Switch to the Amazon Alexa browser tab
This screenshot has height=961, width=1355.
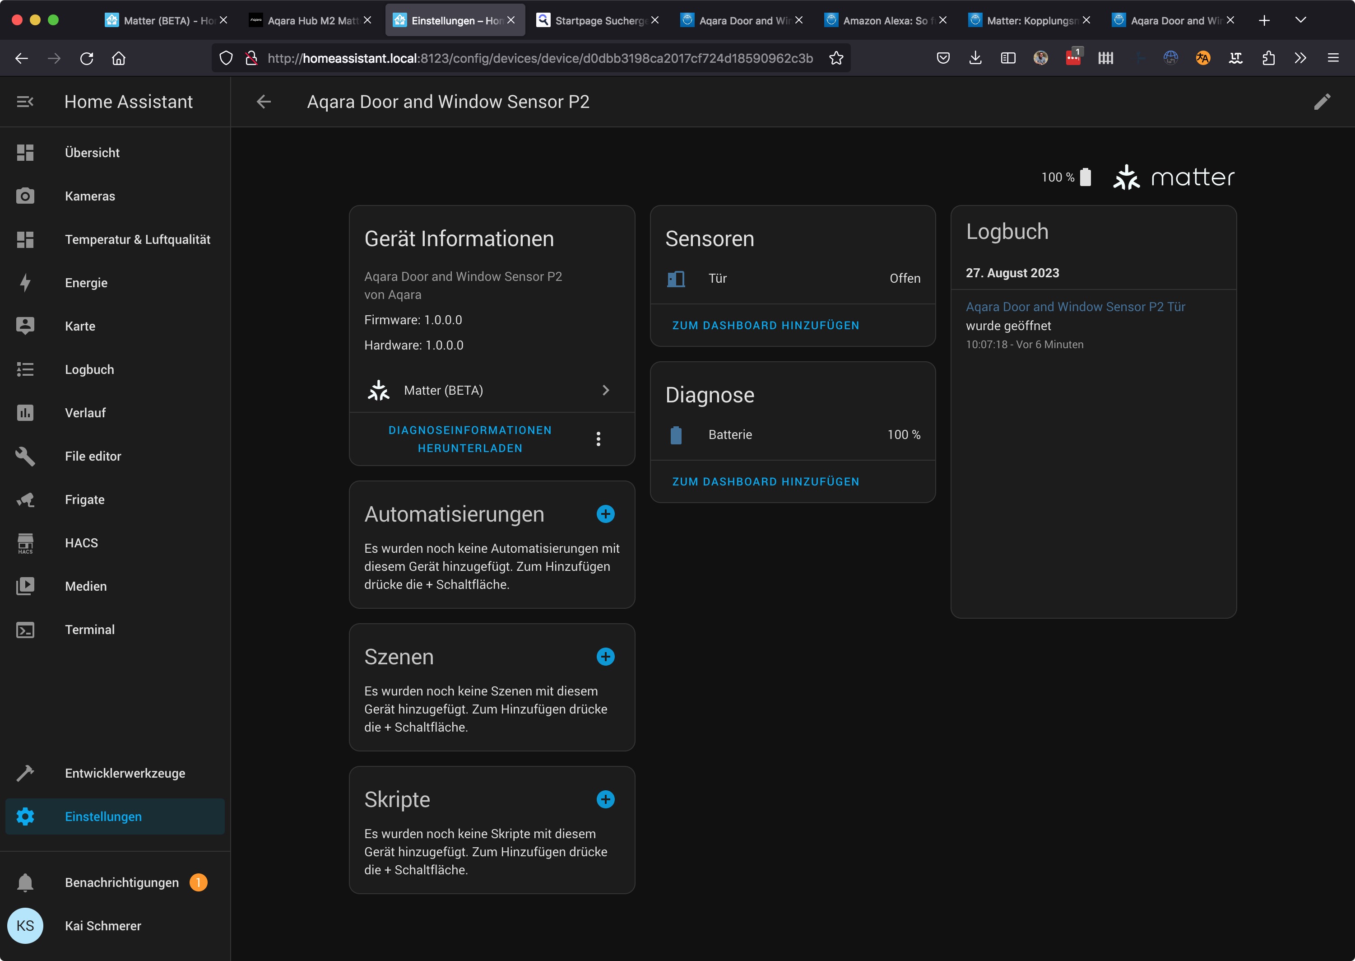(x=884, y=20)
